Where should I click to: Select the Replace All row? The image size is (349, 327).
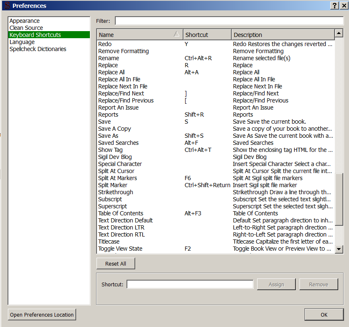click(x=215, y=72)
